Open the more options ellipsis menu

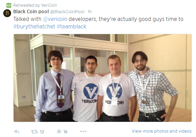point(83,131)
